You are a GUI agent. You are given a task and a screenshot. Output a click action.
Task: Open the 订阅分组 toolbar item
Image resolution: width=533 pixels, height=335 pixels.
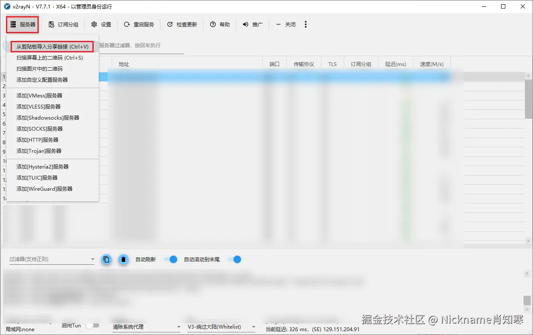63,25
